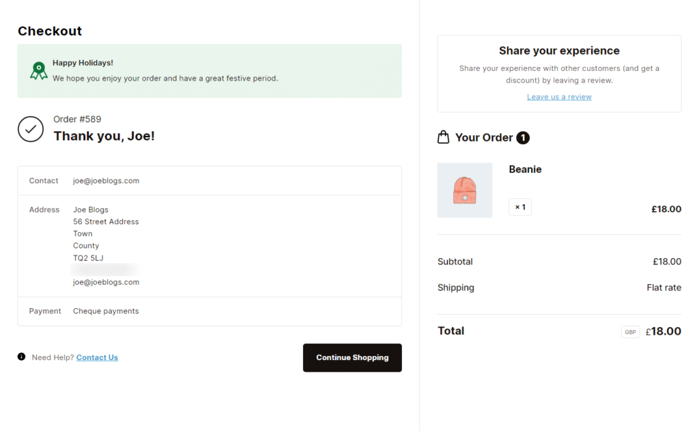Open the Leave us a review link
This screenshot has width=699, height=431.
(x=559, y=96)
